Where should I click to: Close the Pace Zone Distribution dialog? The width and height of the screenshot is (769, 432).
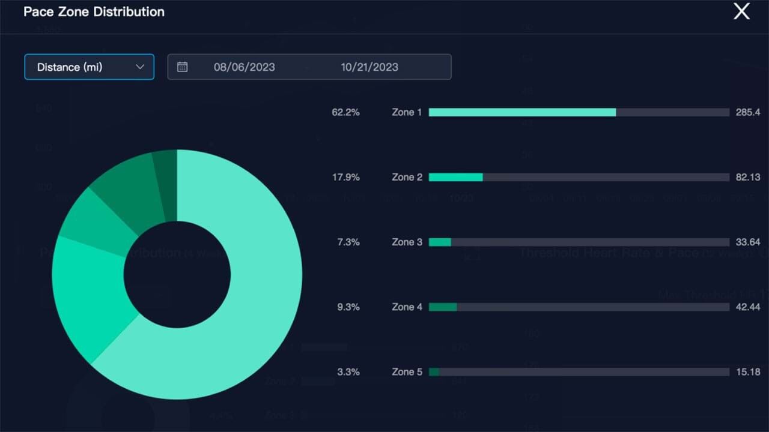pos(741,11)
